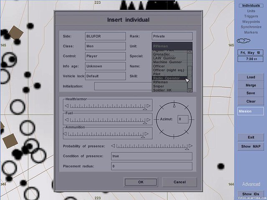
Task: Click the Health/armor slider track
Action: [x=108, y=106]
